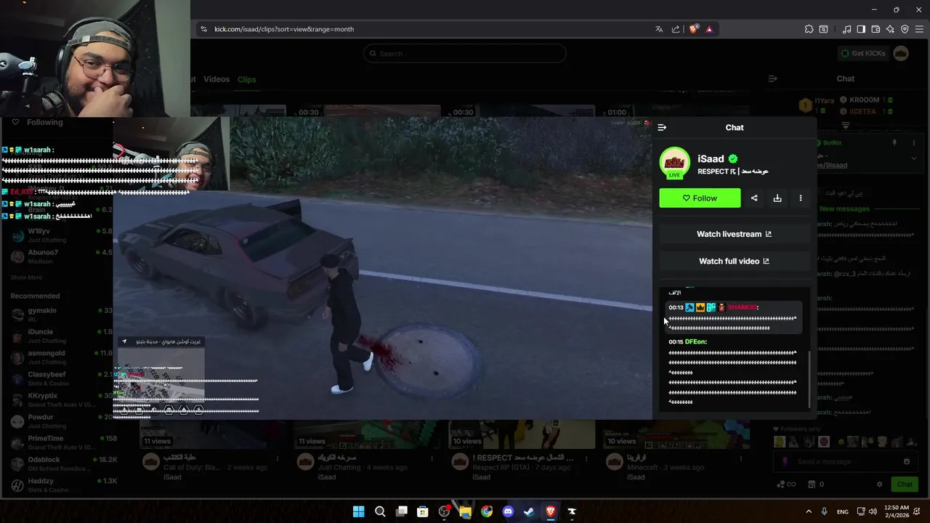Open the clip three-dot options menu
Viewport: 930px width, 523px height.
tap(801, 198)
